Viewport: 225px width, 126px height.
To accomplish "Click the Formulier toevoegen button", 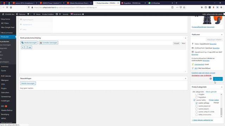I will [49, 43].
